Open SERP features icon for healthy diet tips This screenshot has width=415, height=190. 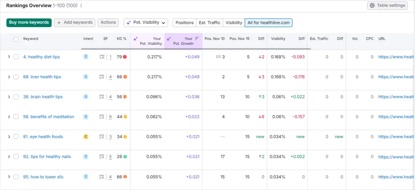tap(103, 57)
